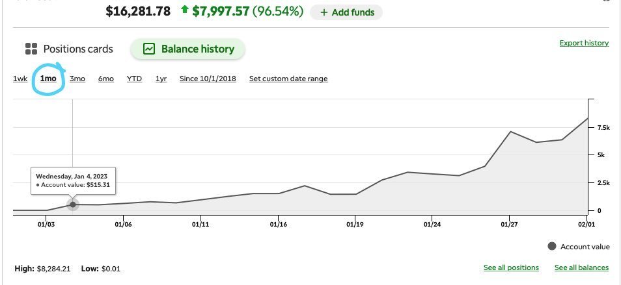621x285 pixels.
Task: Switch to the Balance history tab
Action: click(x=188, y=49)
